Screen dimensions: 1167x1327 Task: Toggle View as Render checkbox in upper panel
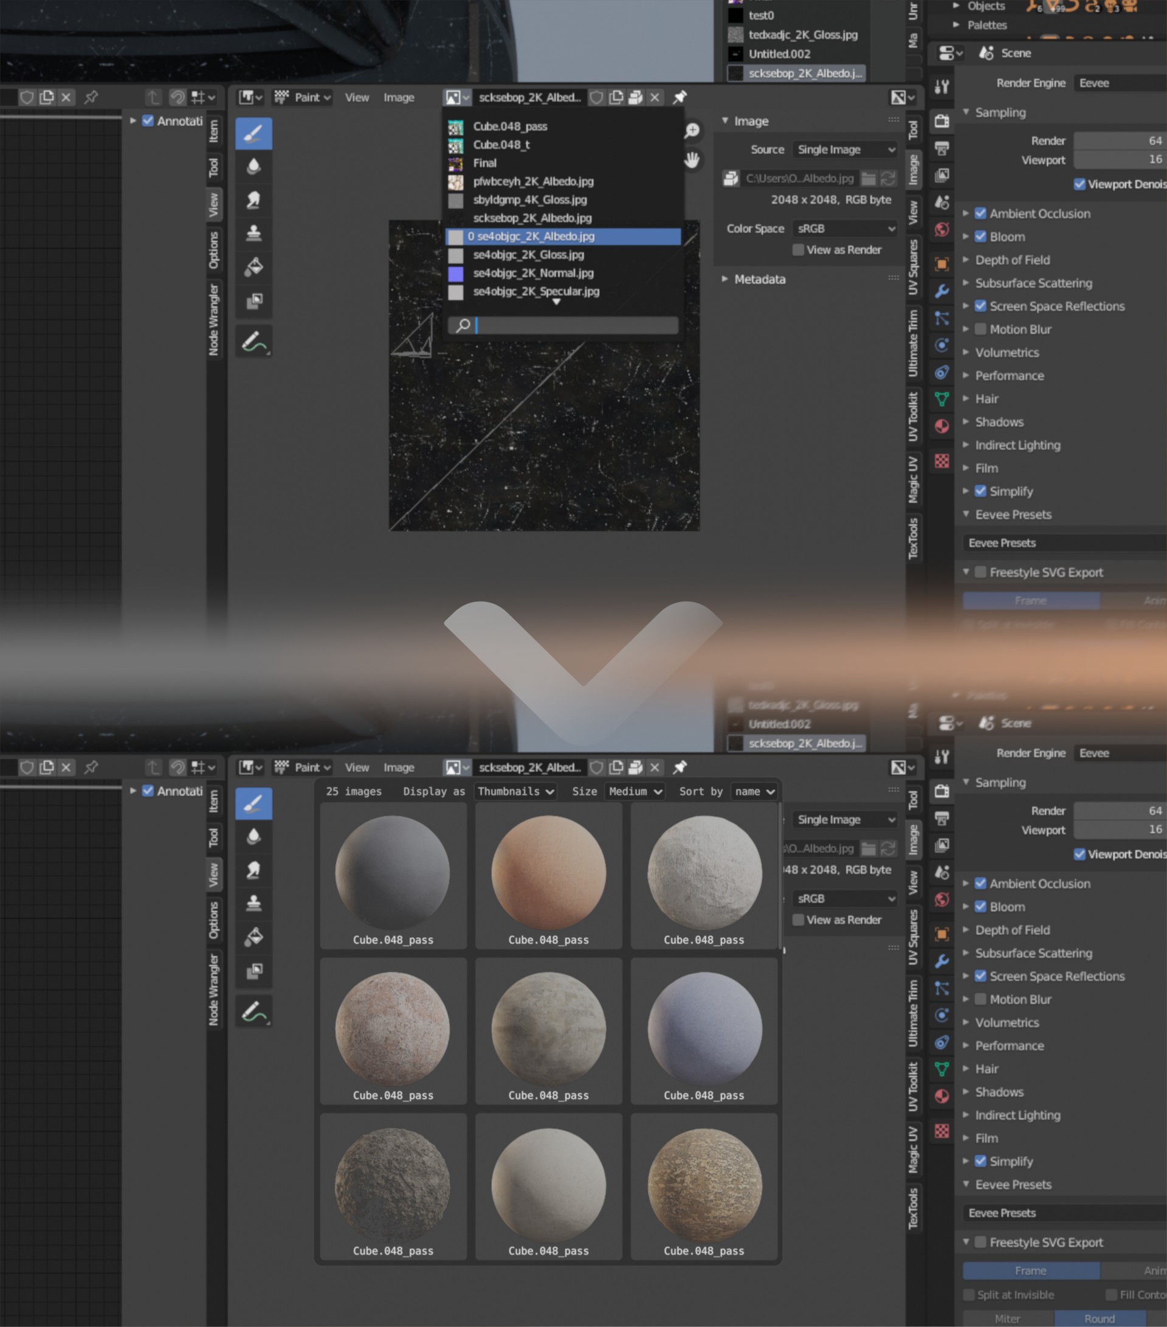pos(799,250)
